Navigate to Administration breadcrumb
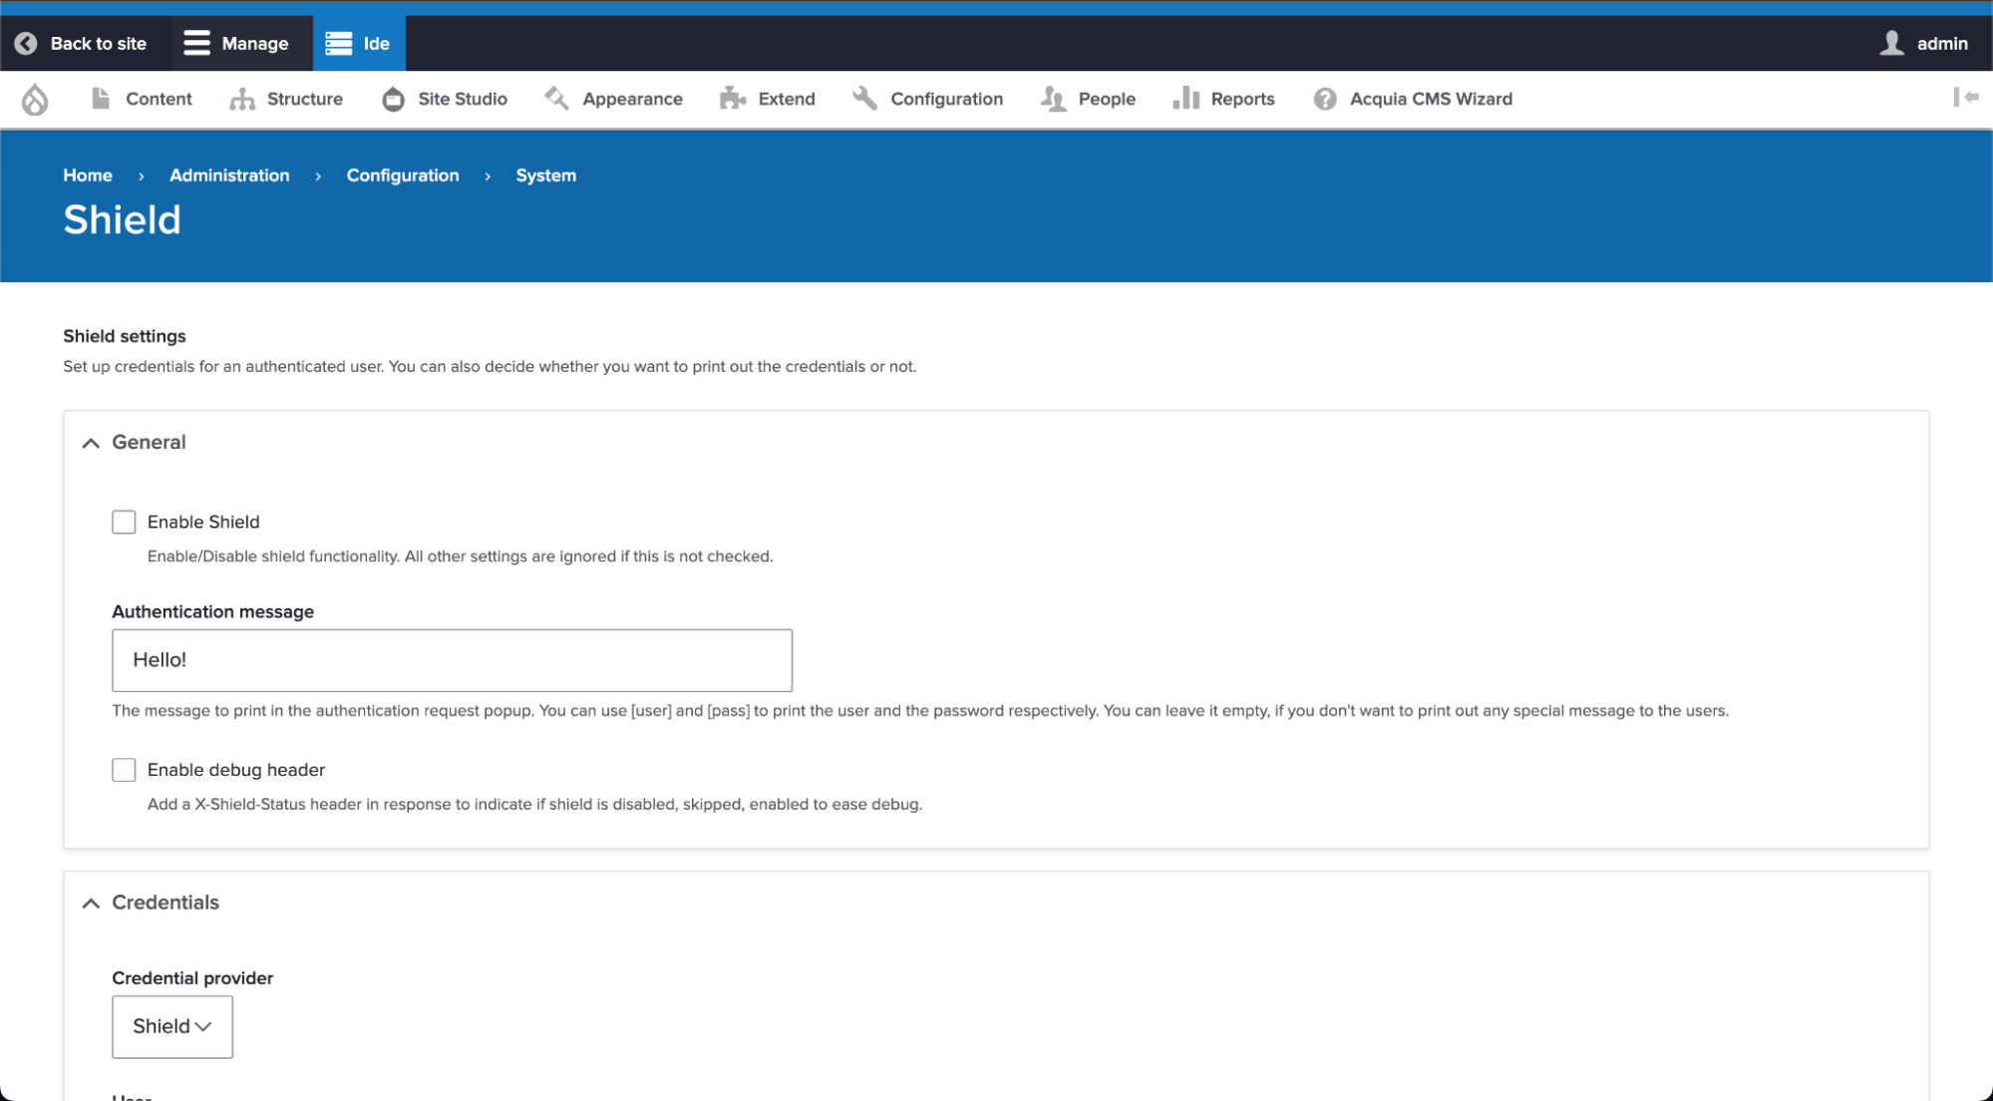 229,175
